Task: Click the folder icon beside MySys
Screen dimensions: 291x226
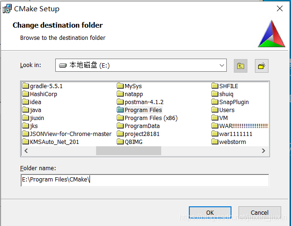Action: coord(120,86)
